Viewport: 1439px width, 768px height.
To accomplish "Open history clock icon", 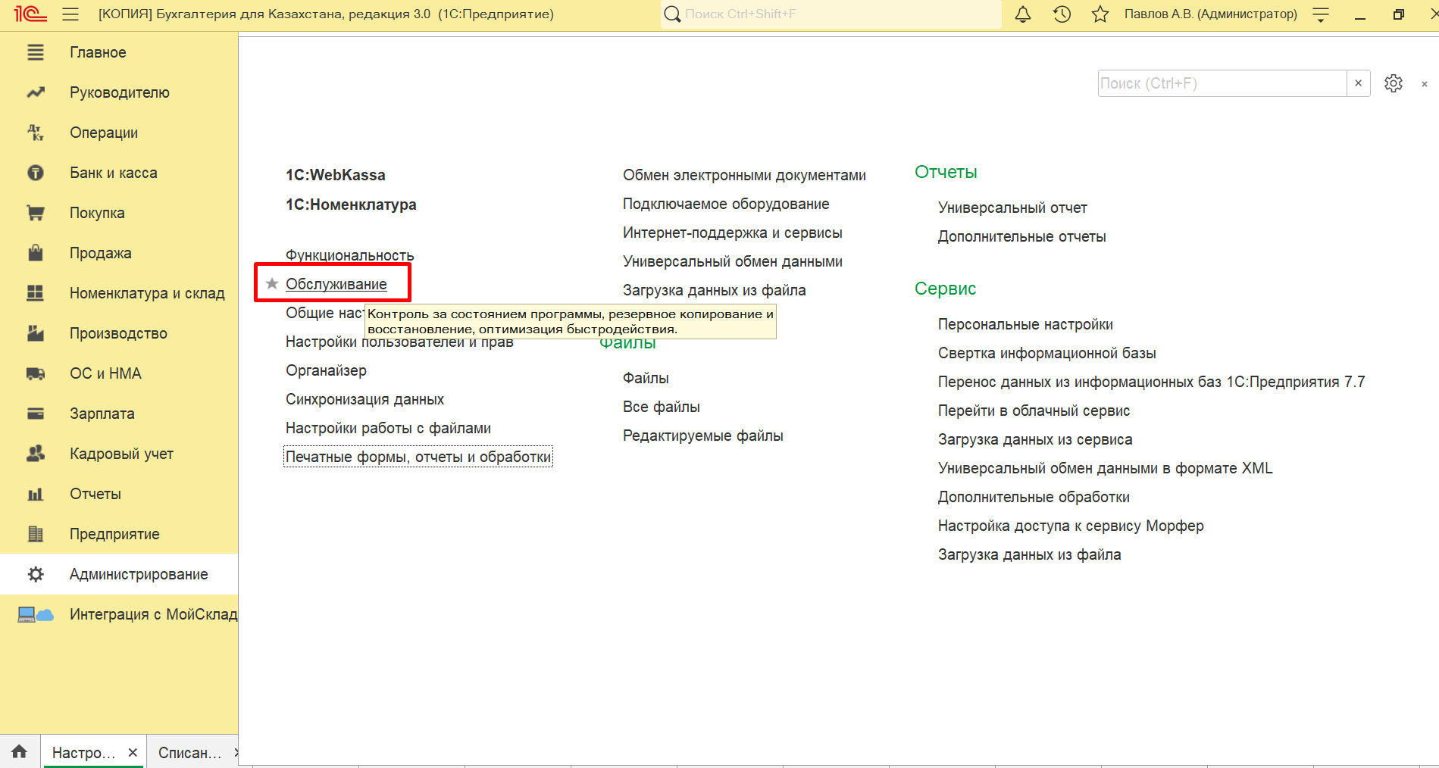I will click(x=1062, y=14).
